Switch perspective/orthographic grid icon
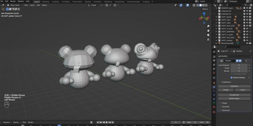 pos(208,39)
